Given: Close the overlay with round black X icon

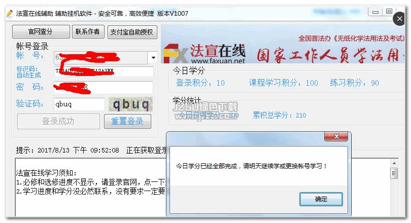Looking at the screenshot, I should [399, 19].
